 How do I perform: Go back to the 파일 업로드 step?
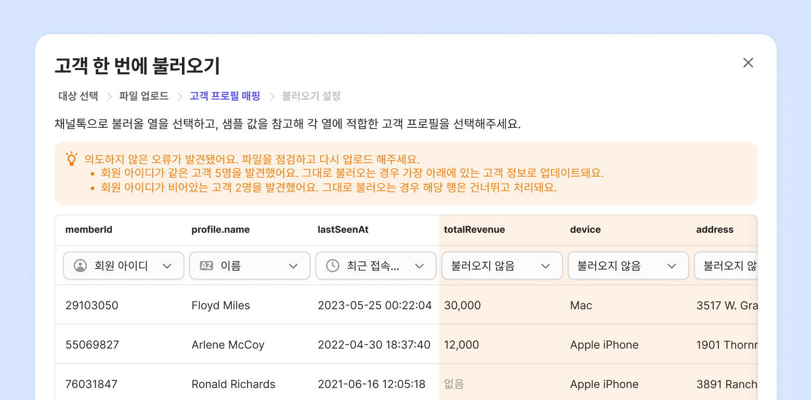(144, 96)
